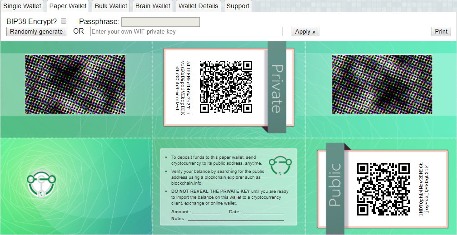Click the 'Date :' field label

pos(235,212)
